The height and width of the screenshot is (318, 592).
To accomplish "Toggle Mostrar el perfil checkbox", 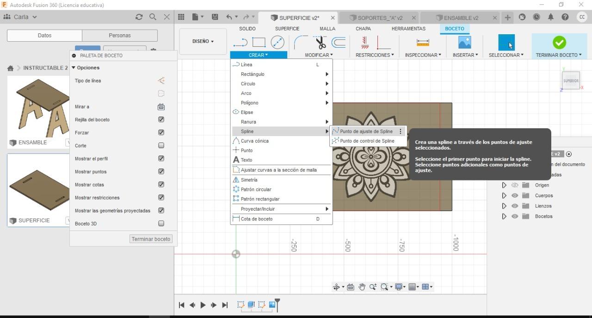I will pyautogui.click(x=161, y=158).
